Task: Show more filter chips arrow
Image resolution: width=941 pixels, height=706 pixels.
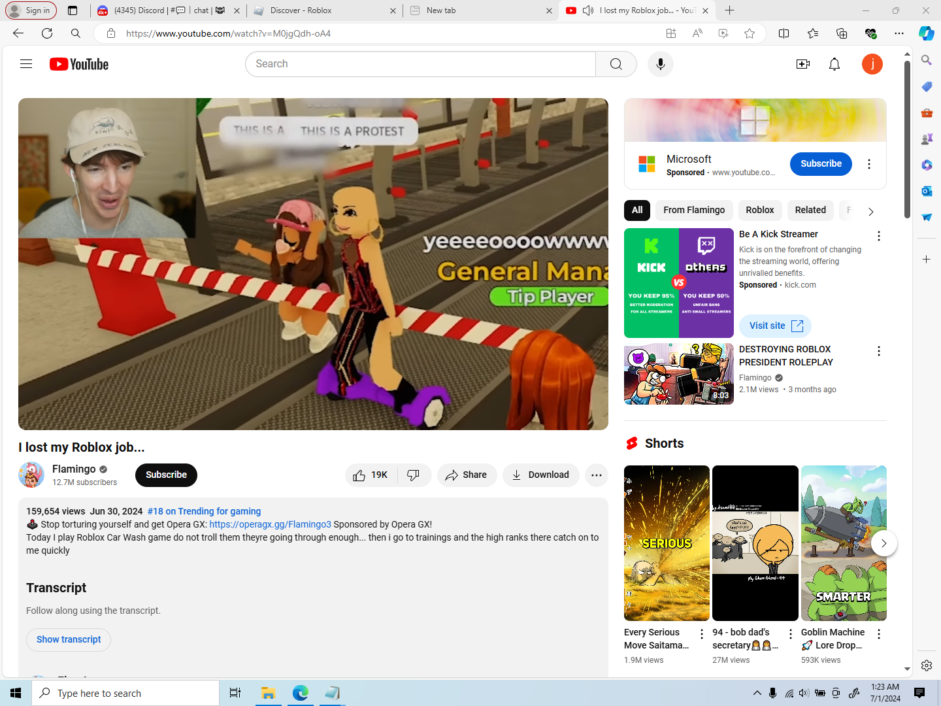Action: pos(870,211)
